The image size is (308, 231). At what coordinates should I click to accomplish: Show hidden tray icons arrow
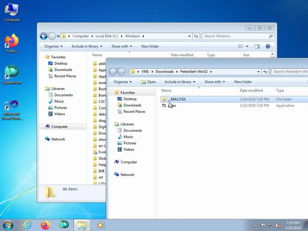256,226
